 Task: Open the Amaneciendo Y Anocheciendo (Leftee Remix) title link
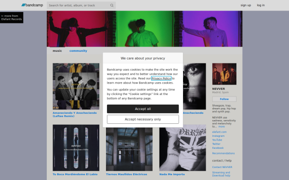75,114
